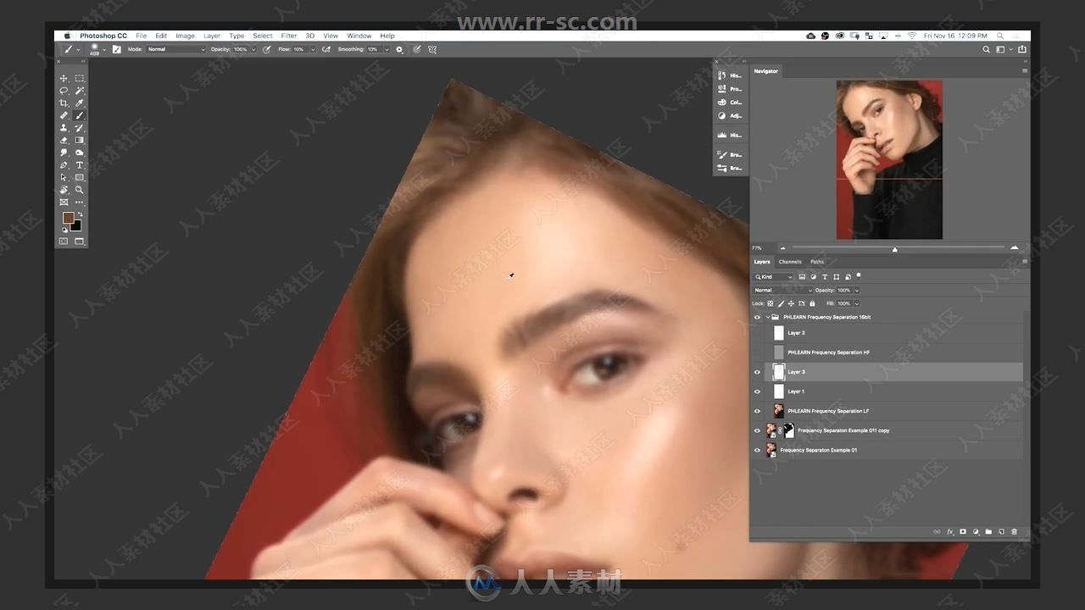Image resolution: width=1085 pixels, height=610 pixels.
Task: Collapse the PHLEARN Frequency Separation 16bit group
Action: 768,317
